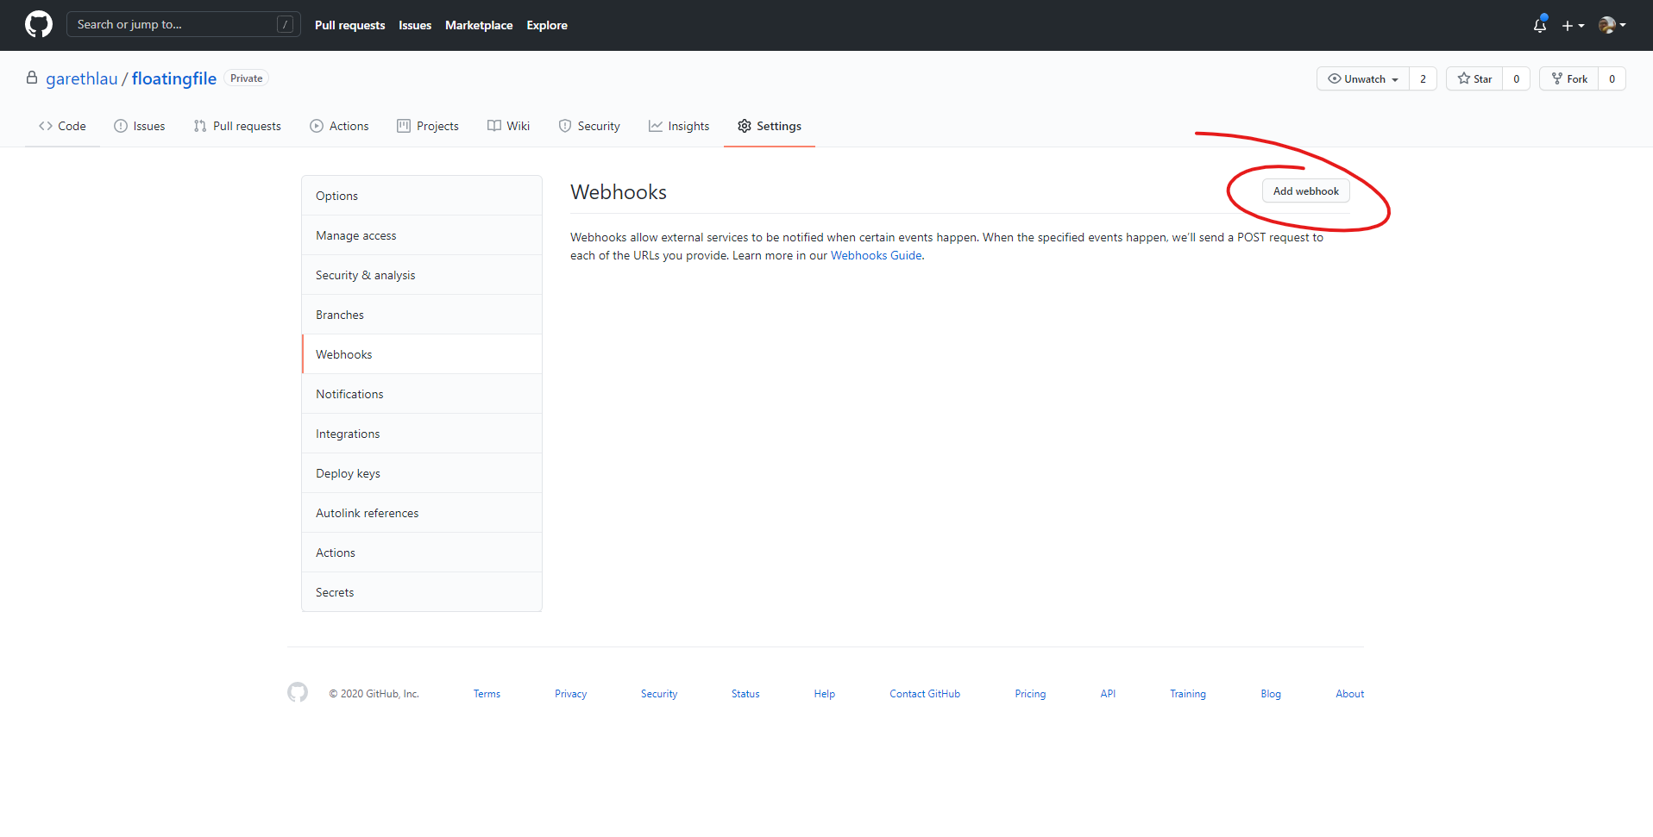
Task: Select Deploy keys in the settings sidebar
Action: coord(348,472)
